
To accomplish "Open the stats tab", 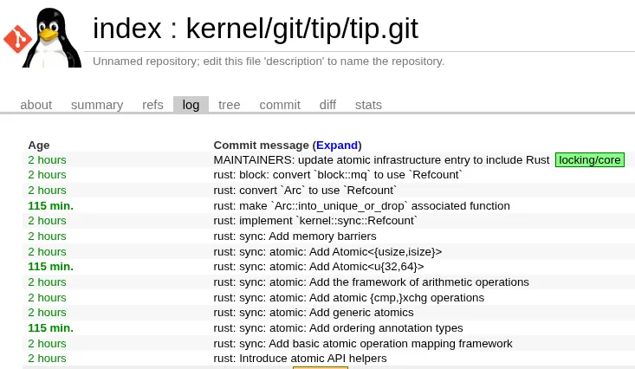I will [x=368, y=105].
